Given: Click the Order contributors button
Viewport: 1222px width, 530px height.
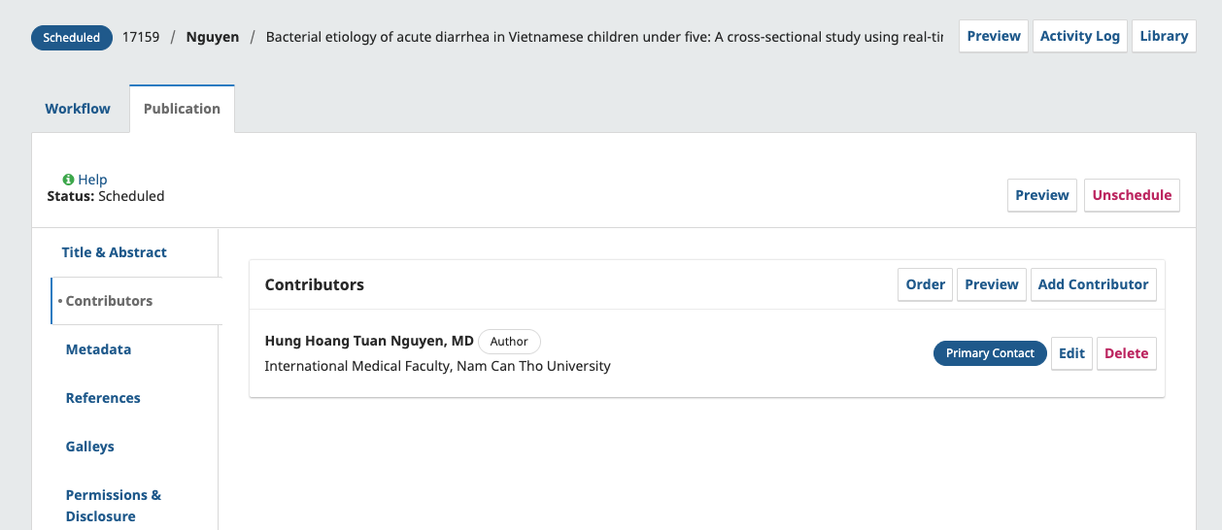Looking at the screenshot, I should point(925,284).
